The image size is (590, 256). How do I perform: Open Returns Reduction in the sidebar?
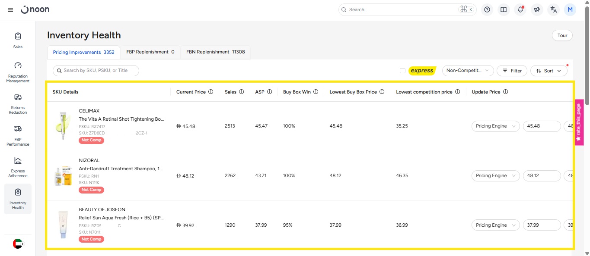click(x=18, y=103)
